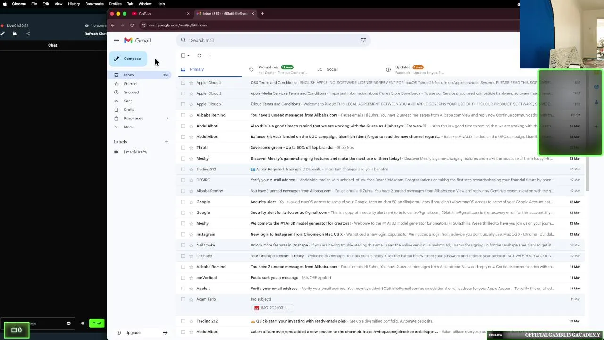Close the YouTube browser tab
This screenshot has width=604, height=340.
point(188,14)
